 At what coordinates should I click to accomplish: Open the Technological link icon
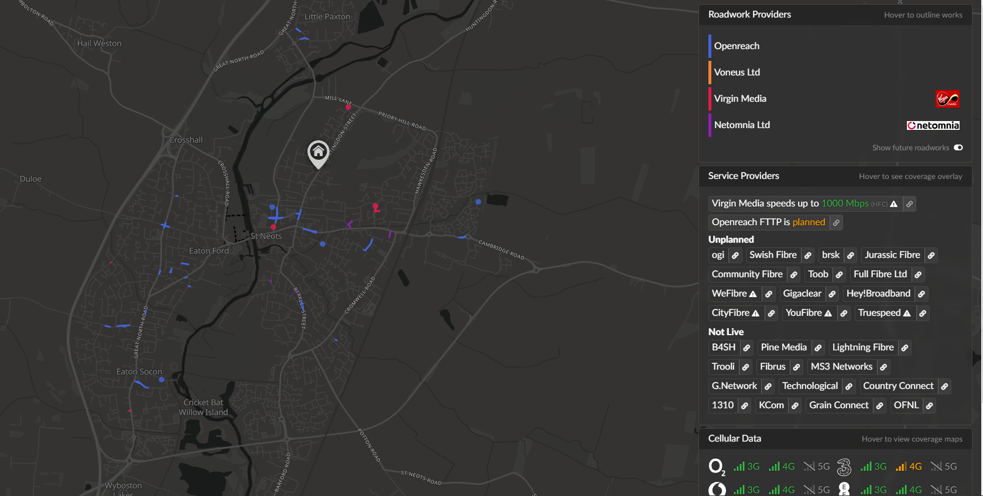click(x=849, y=387)
